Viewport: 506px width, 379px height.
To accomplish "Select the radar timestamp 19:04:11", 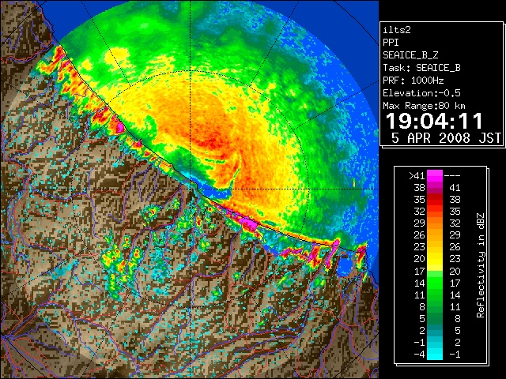I will (x=434, y=121).
